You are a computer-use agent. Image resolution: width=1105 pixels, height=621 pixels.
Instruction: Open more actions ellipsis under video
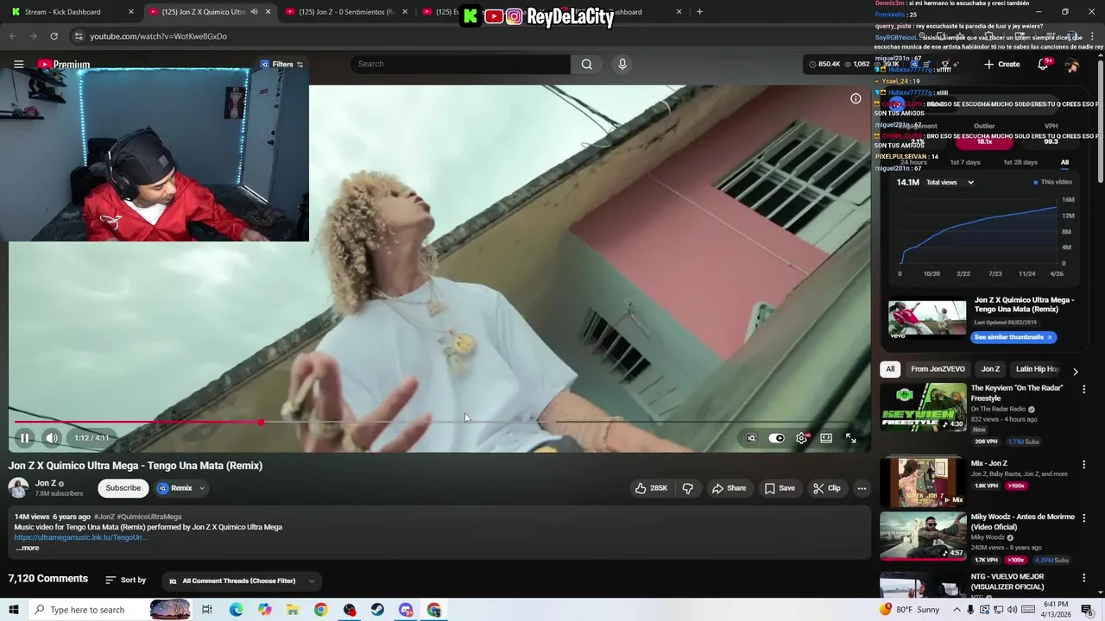(x=862, y=488)
